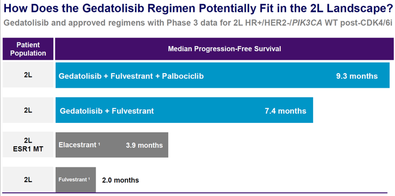
Task: Click the 9.3 months value label
Action: [x=356, y=76]
